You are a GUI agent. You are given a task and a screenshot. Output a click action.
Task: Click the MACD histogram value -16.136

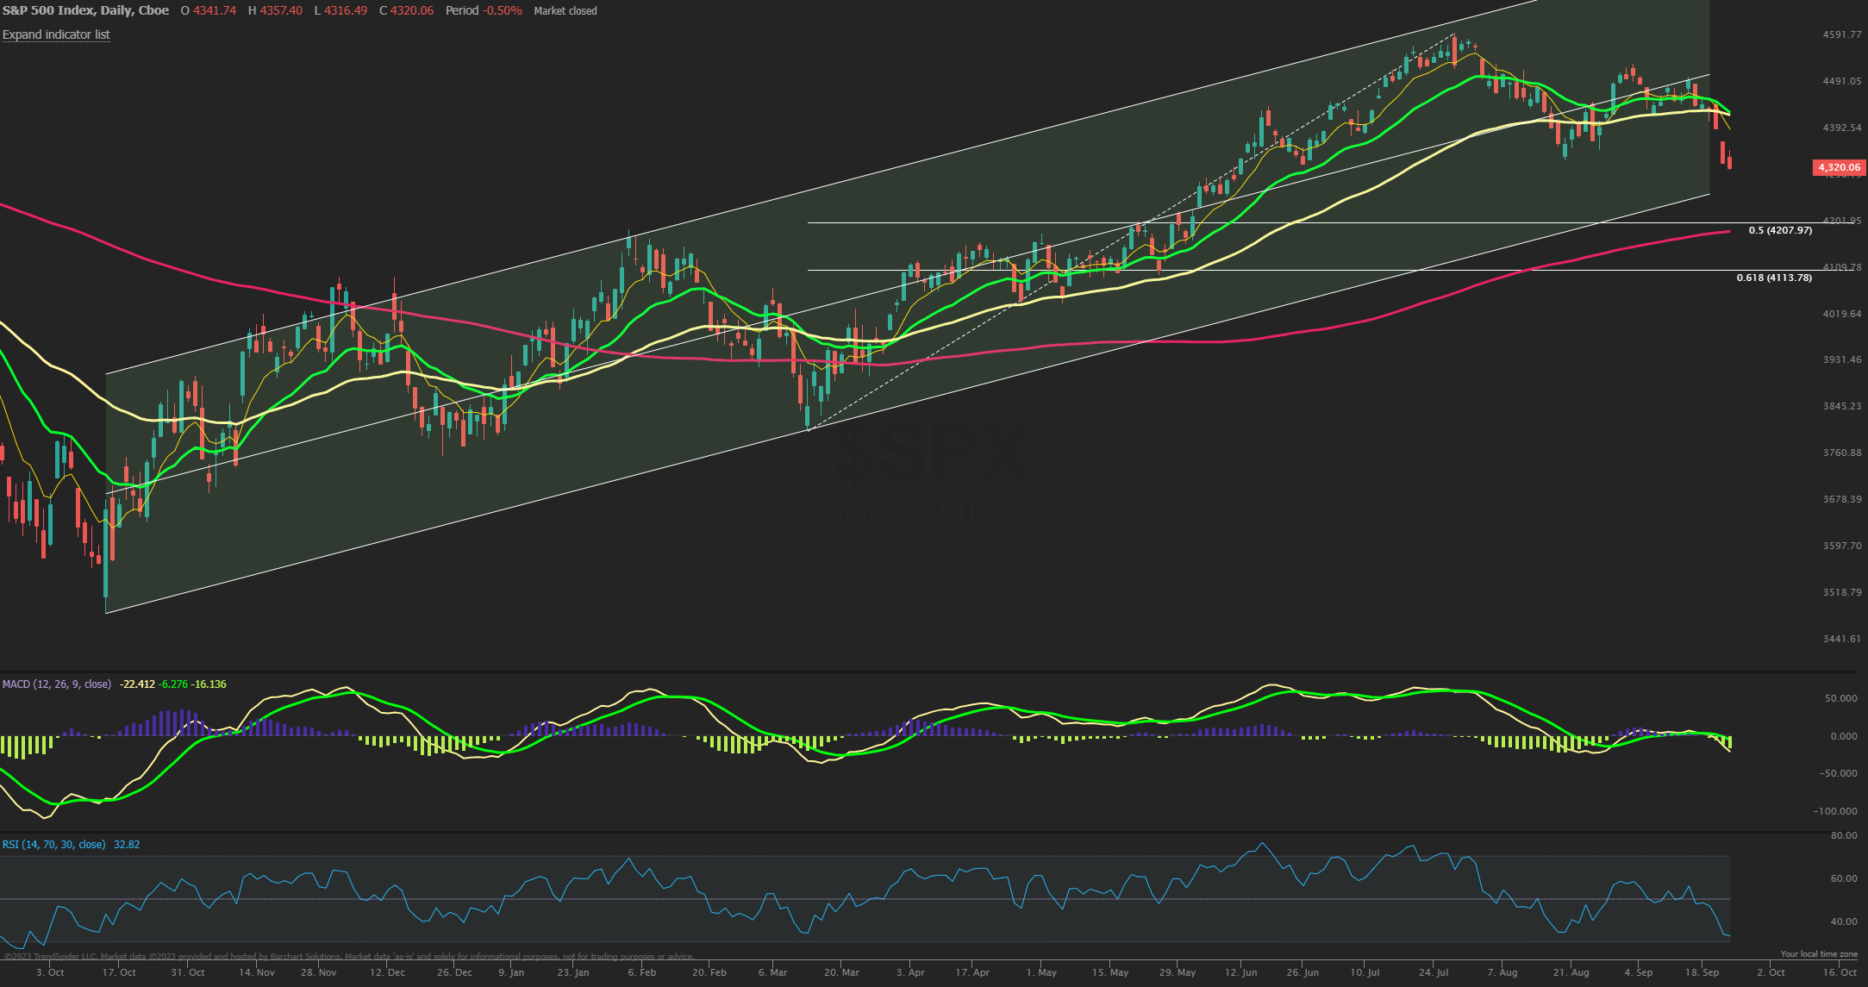[x=209, y=684]
